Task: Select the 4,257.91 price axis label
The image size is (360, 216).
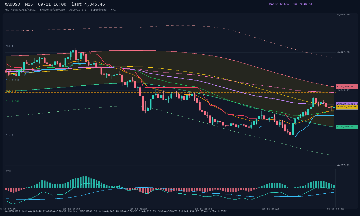Action: point(344,165)
